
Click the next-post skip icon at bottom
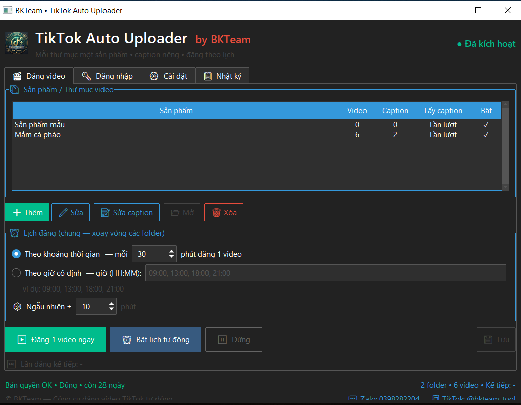point(11,364)
